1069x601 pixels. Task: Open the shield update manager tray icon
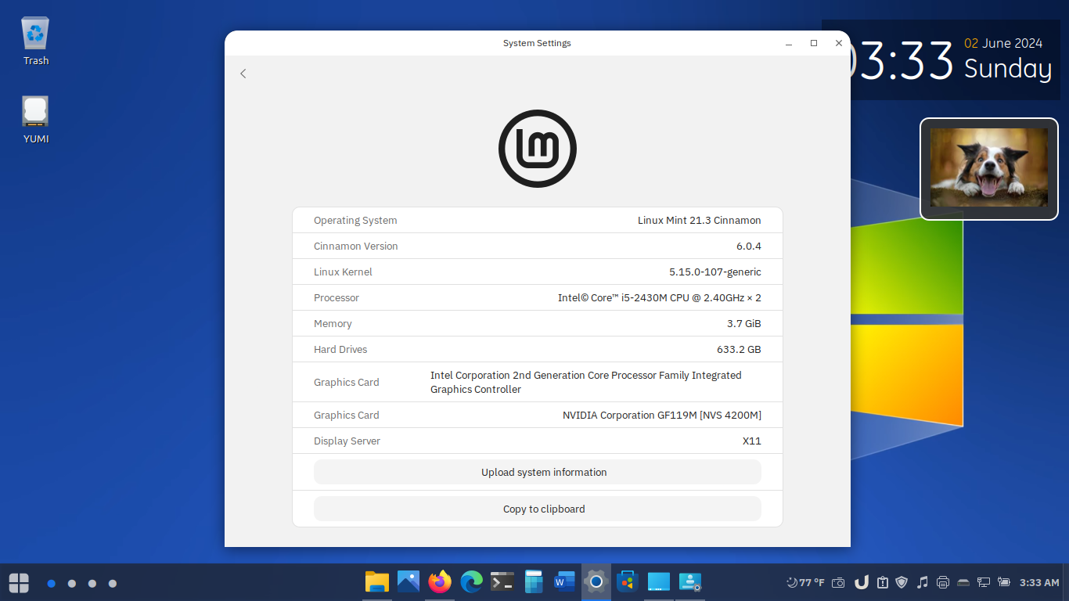[x=902, y=582]
